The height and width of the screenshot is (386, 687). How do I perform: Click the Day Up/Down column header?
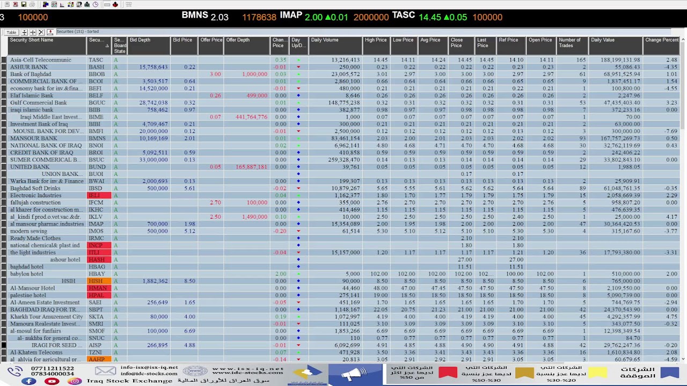point(299,45)
